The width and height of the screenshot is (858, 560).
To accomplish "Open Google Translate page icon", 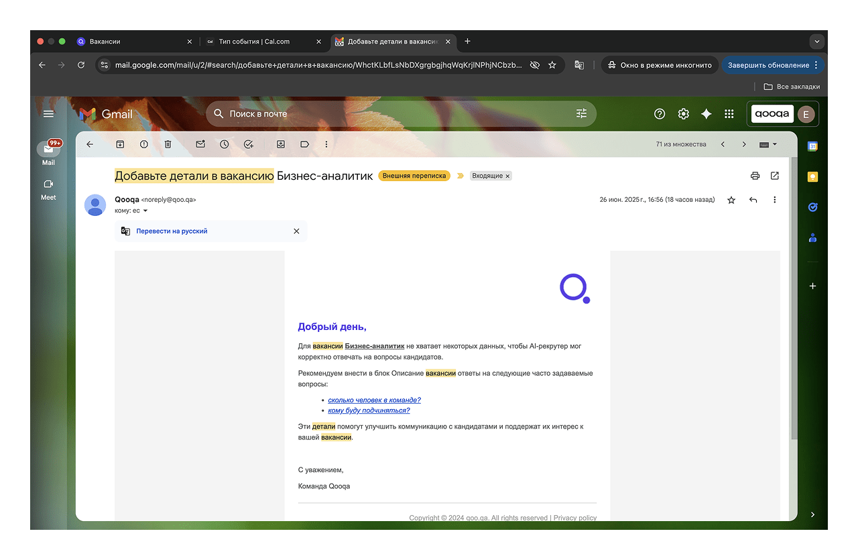I will tap(579, 65).
